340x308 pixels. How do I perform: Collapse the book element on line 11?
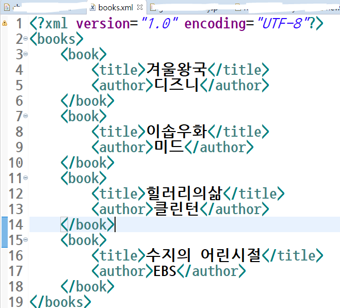[x=26, y=178]
